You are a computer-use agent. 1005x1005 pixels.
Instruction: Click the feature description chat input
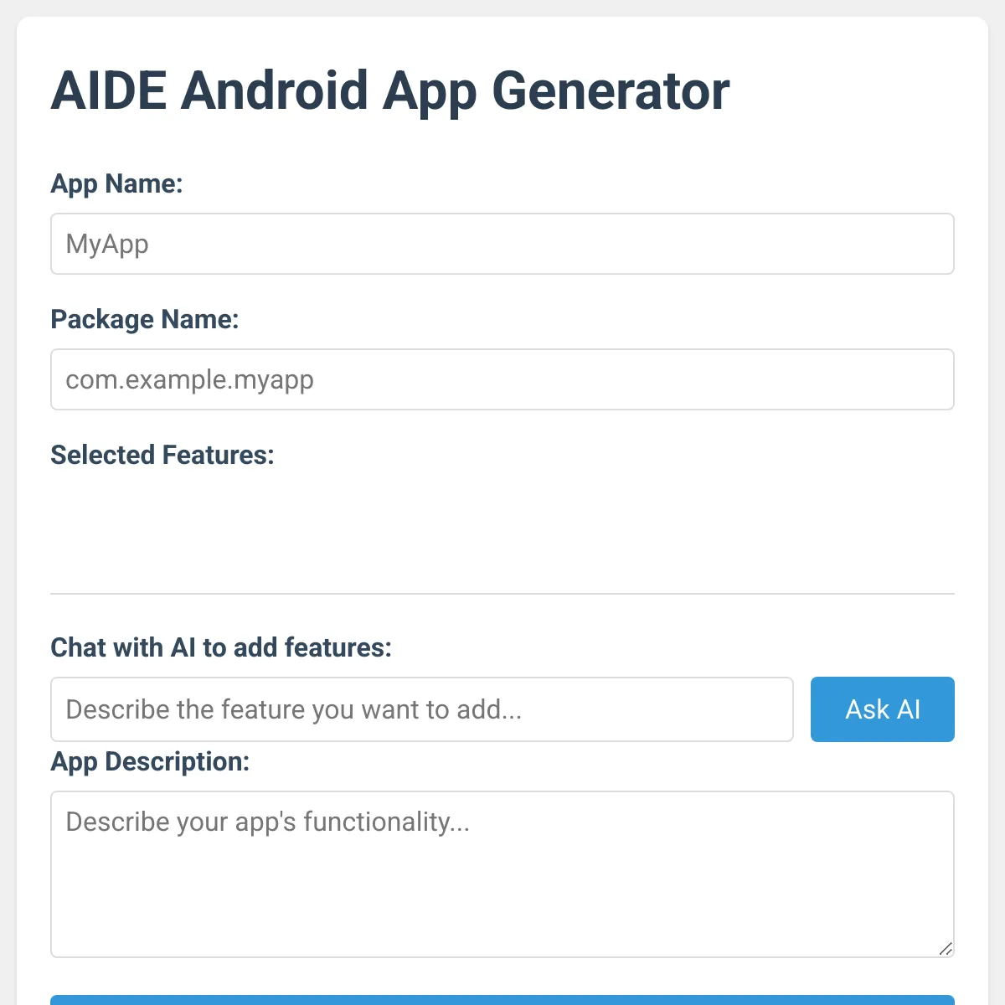click(x=422, y=709)
